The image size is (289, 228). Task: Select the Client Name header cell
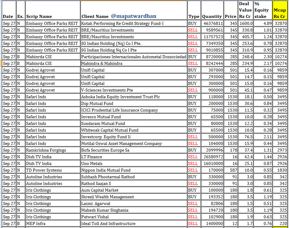[134, 10]
